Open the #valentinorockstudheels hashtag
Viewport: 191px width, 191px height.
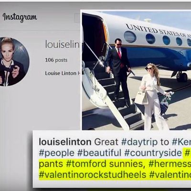pos(93,175)
